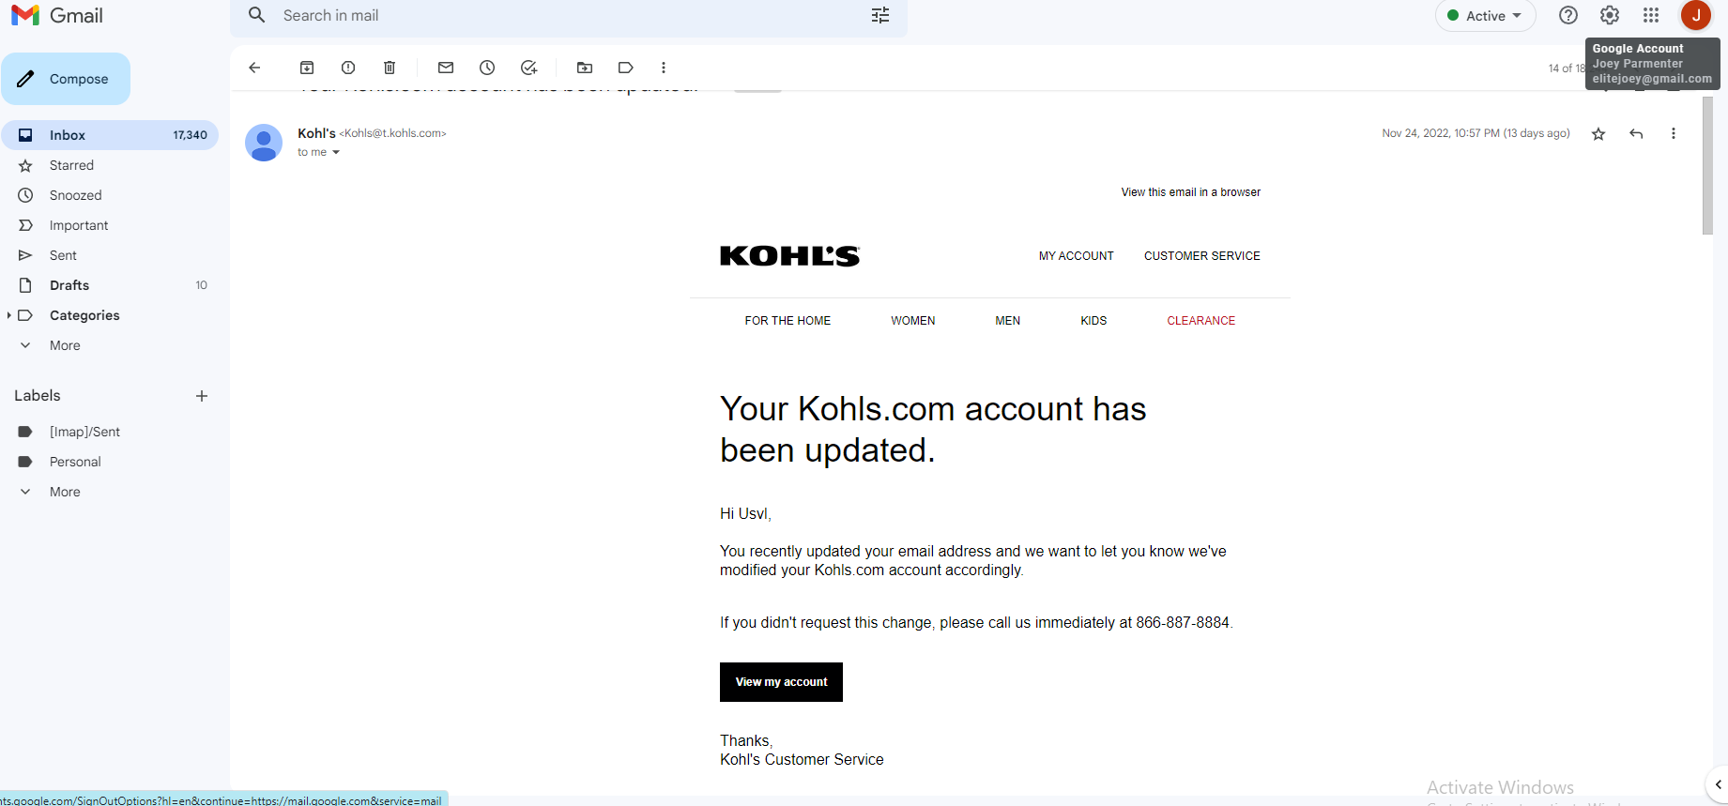
Task: Add this email to Tasks
Action: click(529, 68)
